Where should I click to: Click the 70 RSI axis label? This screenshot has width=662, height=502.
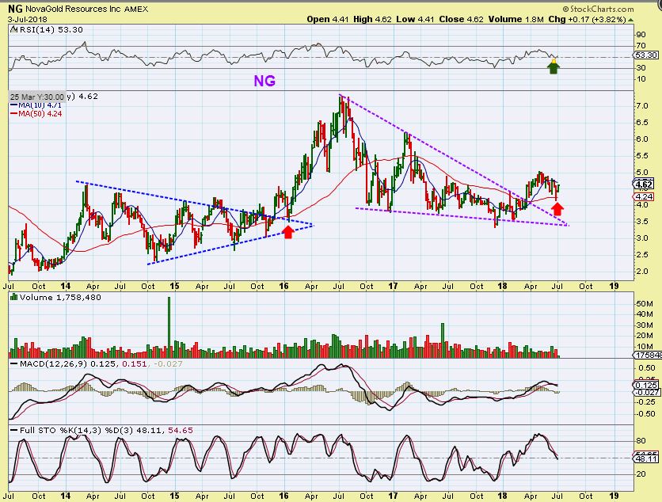(641, 46)
